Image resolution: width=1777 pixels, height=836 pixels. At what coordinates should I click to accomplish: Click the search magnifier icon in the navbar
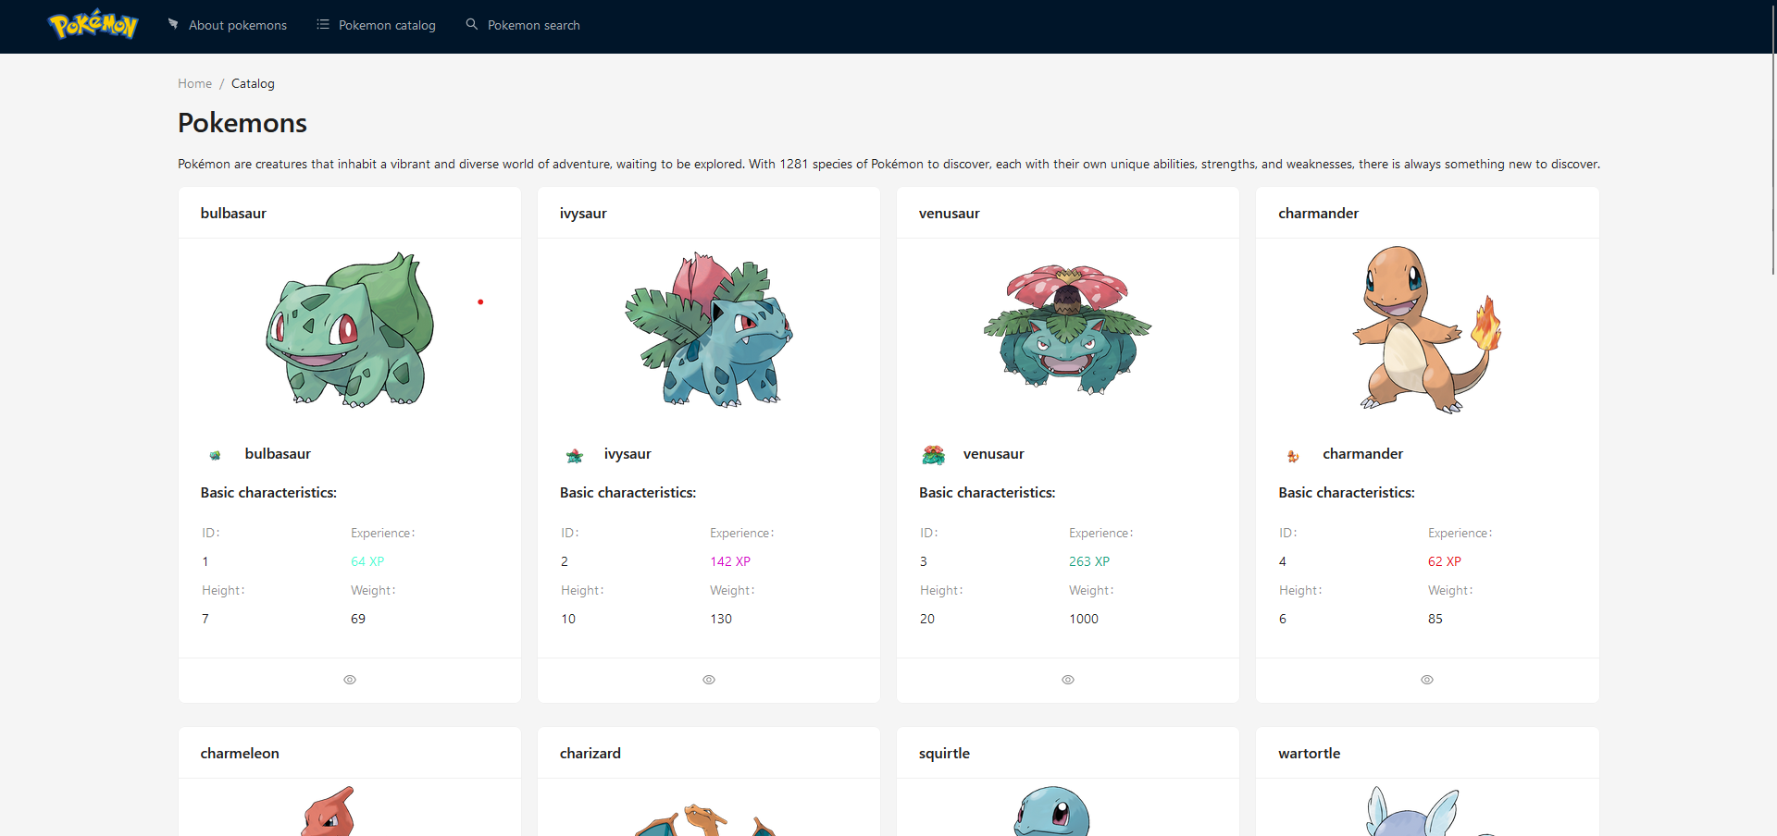pos(472,24)
